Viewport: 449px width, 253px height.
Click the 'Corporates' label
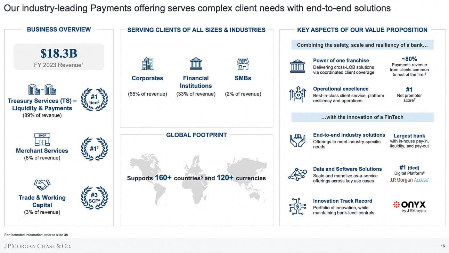pos(147,78)
